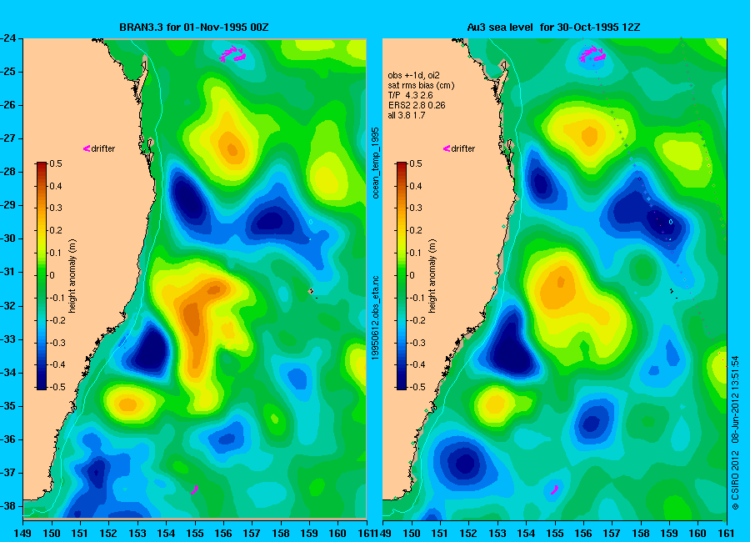Click the 154 longitude label under Au3 map
Screen dimensions: 750x542
(526, 534)
